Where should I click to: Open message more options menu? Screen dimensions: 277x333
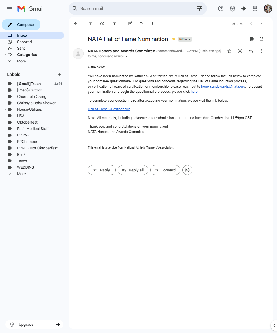point(261,51)
